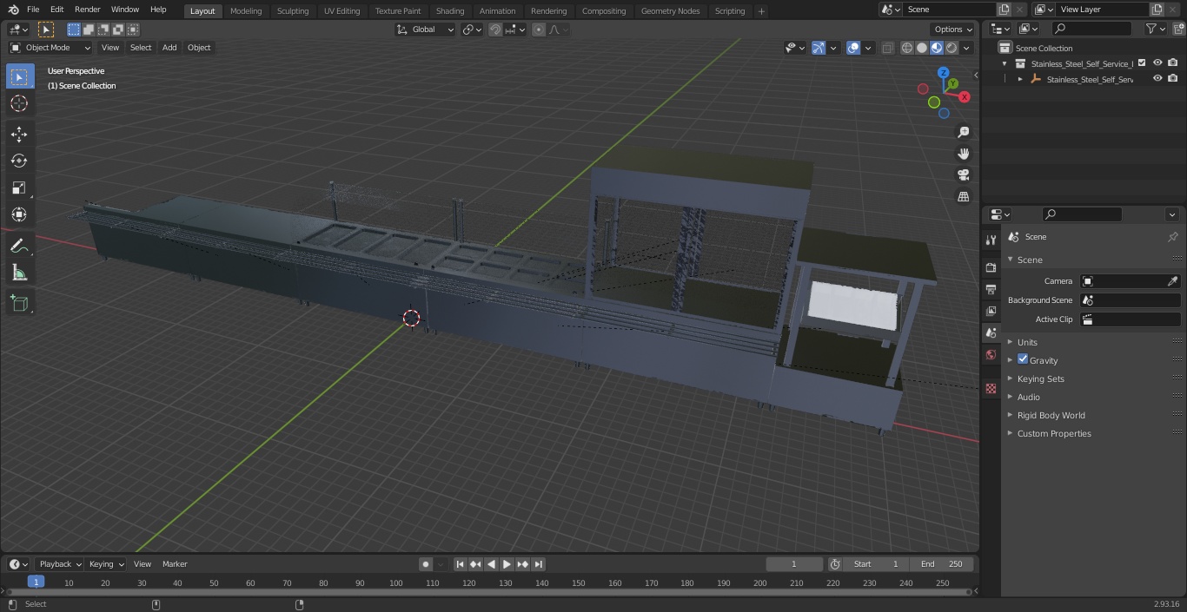Open Render properties tab
The height and width of the screenshot is (612, 1187).
(991, 267)
